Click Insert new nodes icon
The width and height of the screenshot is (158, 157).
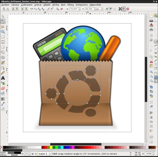click(4, 9)
